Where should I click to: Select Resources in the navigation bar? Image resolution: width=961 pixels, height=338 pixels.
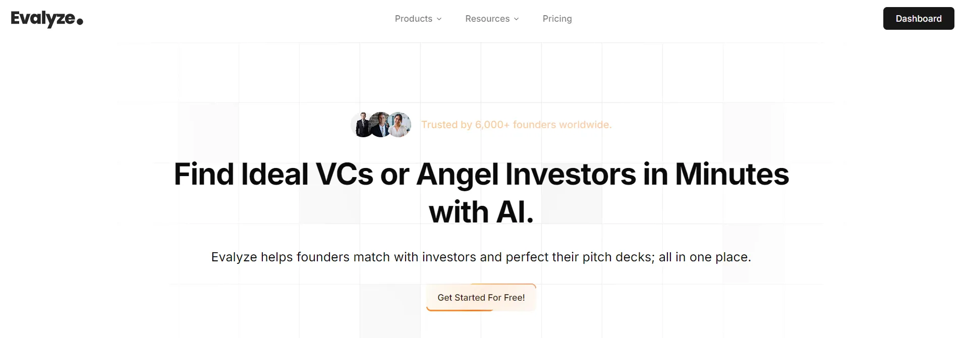(488, 19)
